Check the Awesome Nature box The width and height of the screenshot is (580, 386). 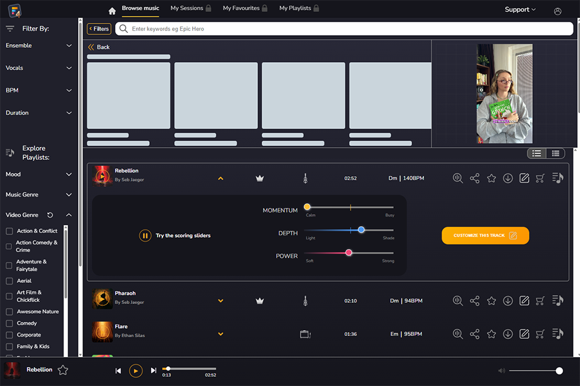(x=9, y=312)
